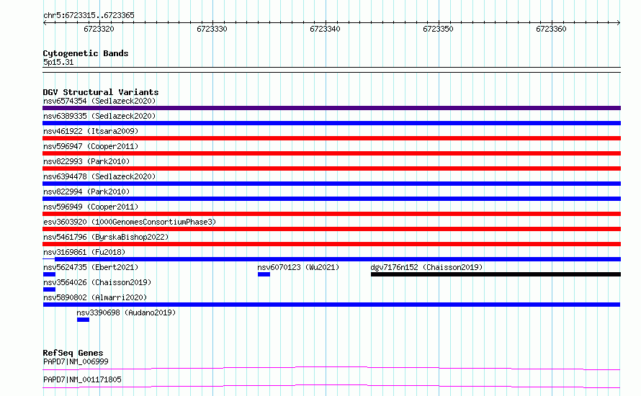Click the red nsv822993 variant bar

click(331, 168)
